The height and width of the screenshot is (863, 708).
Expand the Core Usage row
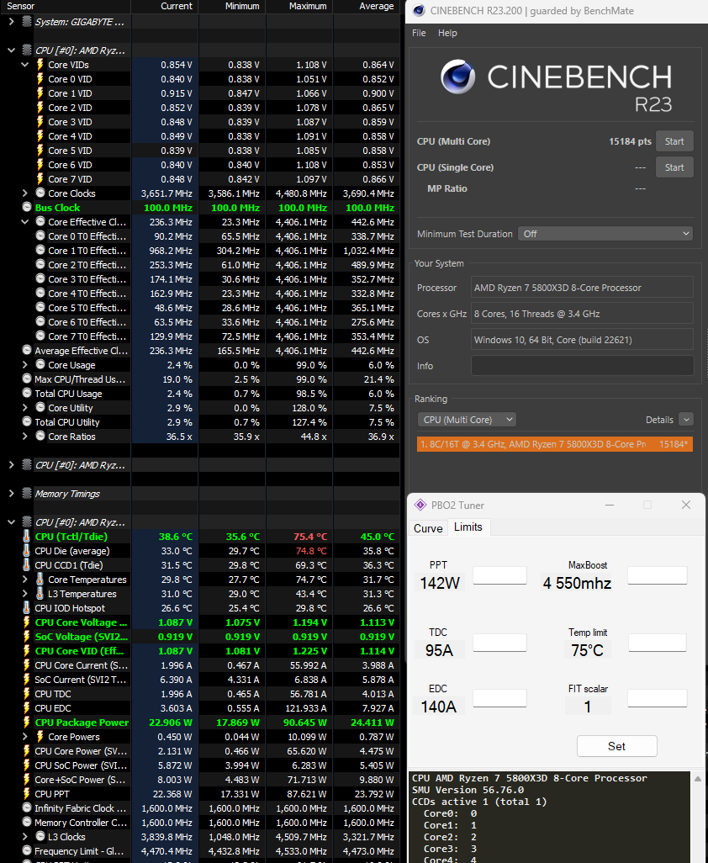pos(24,365)
